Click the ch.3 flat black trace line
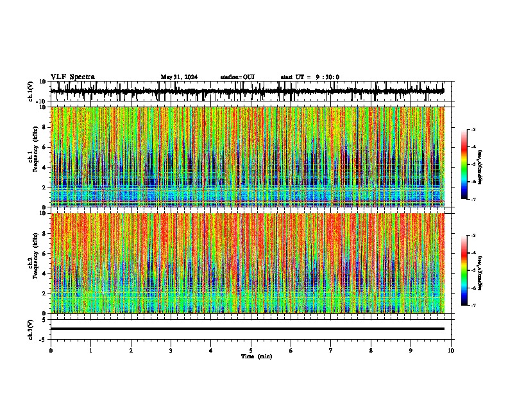This screenshot has width=508, height=393. (247, 329)
